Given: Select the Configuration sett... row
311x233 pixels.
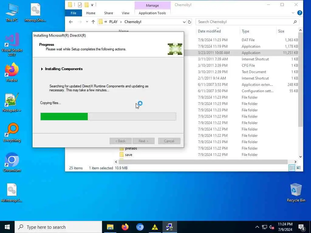Looking at the screenshot, I should point(258,91).
